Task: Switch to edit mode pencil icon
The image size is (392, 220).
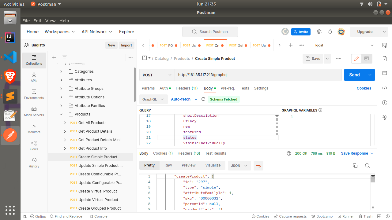Action: click(x=356, y=59)
